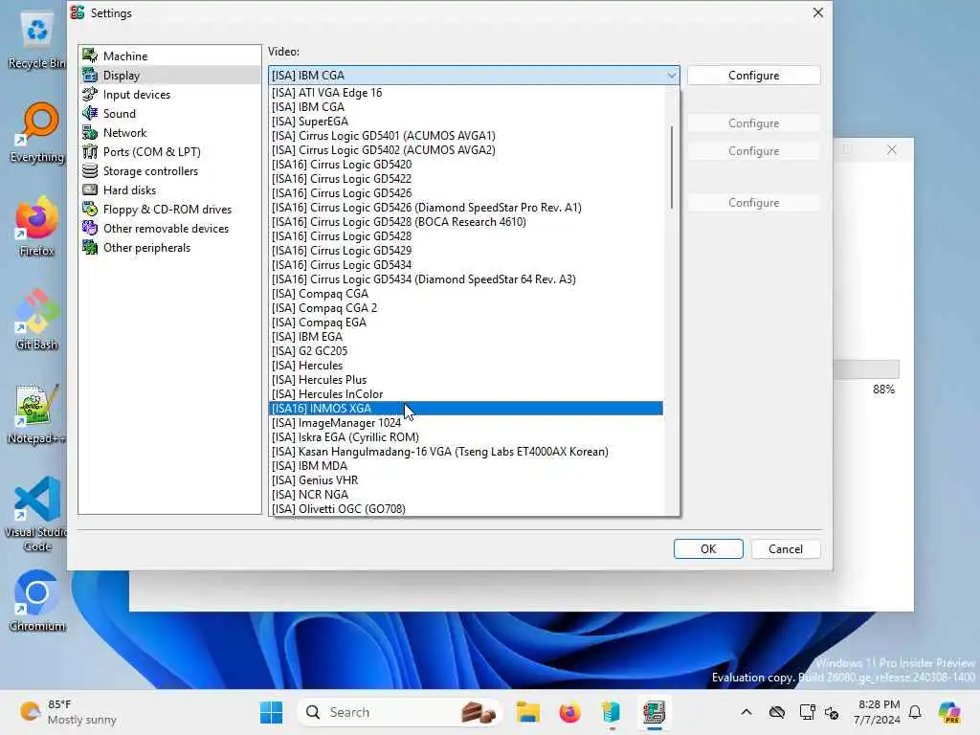Screen dimensions: 980x735
Task: Choose [ISA] Hercules Plus
Action: (466, 380)
